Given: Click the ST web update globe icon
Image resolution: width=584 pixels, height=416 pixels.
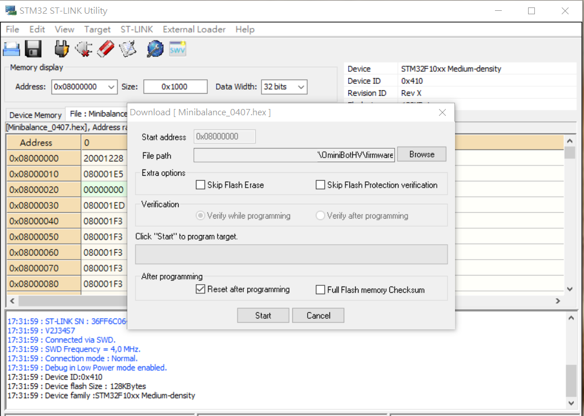Looking at the screenshot, I should (x=155, y=49).
